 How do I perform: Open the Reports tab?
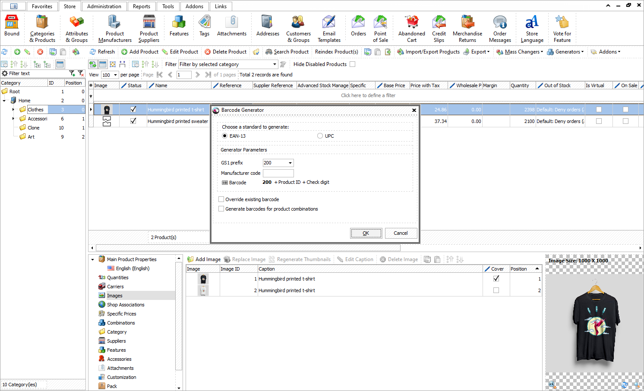[x=142, y=6]
